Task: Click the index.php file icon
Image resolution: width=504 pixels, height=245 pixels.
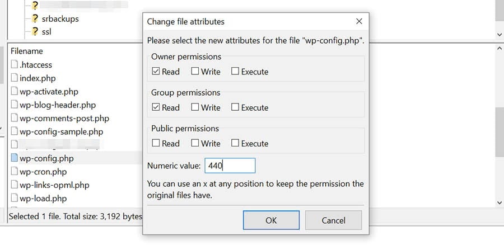Action: click(15, 78)
